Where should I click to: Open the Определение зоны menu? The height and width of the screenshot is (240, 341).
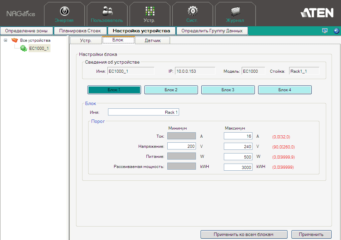(27, 31)
